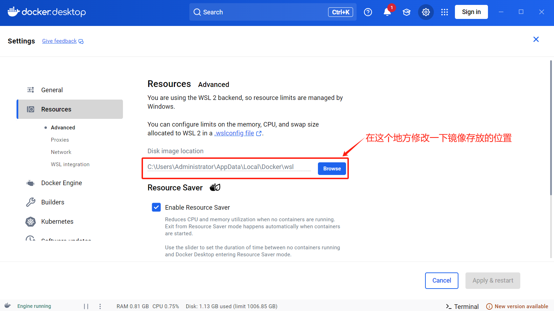Click the Resource Saver heading

click(175, 188)
